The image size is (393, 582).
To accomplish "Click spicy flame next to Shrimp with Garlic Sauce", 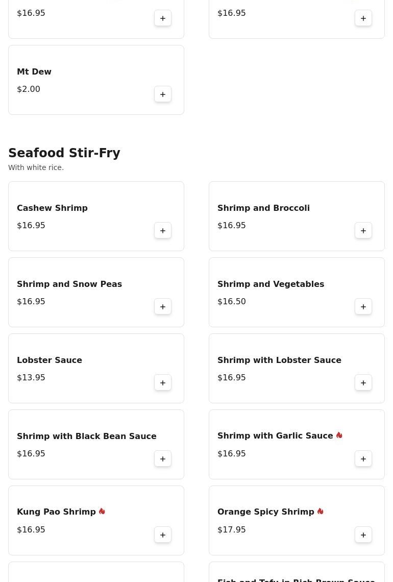I will 339,435.
